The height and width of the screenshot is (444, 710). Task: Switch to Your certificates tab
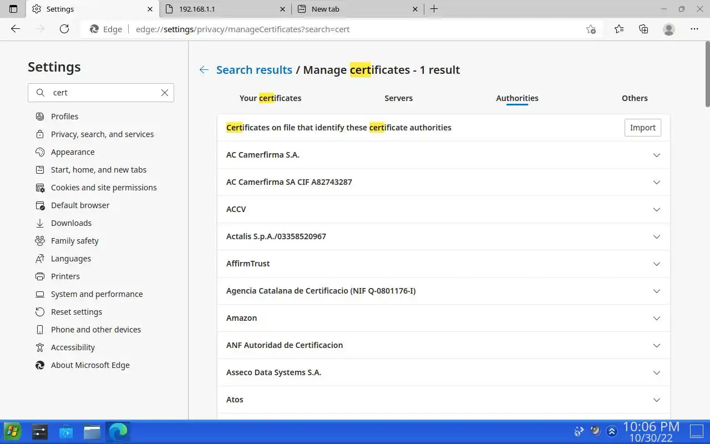click(x=271, y=98)
